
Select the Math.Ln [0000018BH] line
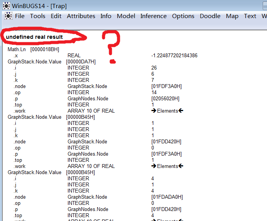(x=33, y=50)
